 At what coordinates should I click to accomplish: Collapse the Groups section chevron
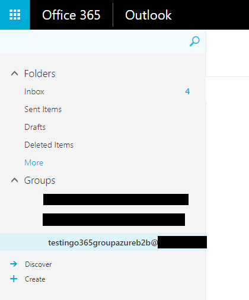14,180
